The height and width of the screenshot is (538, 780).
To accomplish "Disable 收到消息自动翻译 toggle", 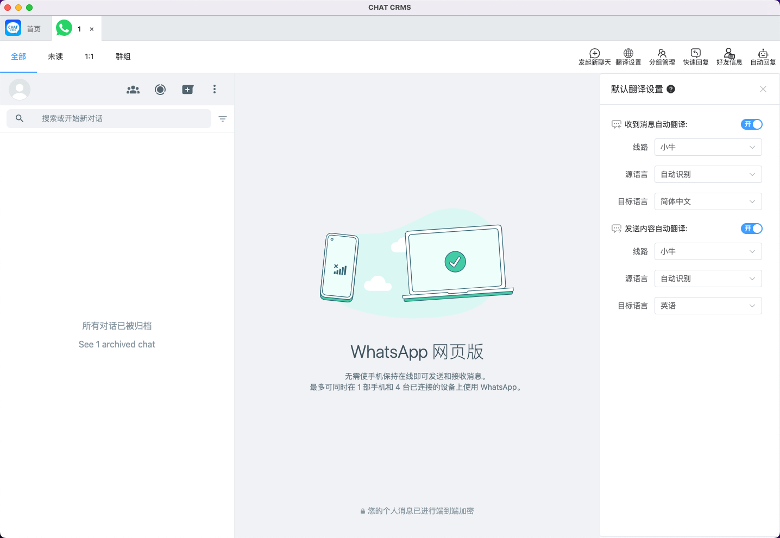I will click(751, 124).
